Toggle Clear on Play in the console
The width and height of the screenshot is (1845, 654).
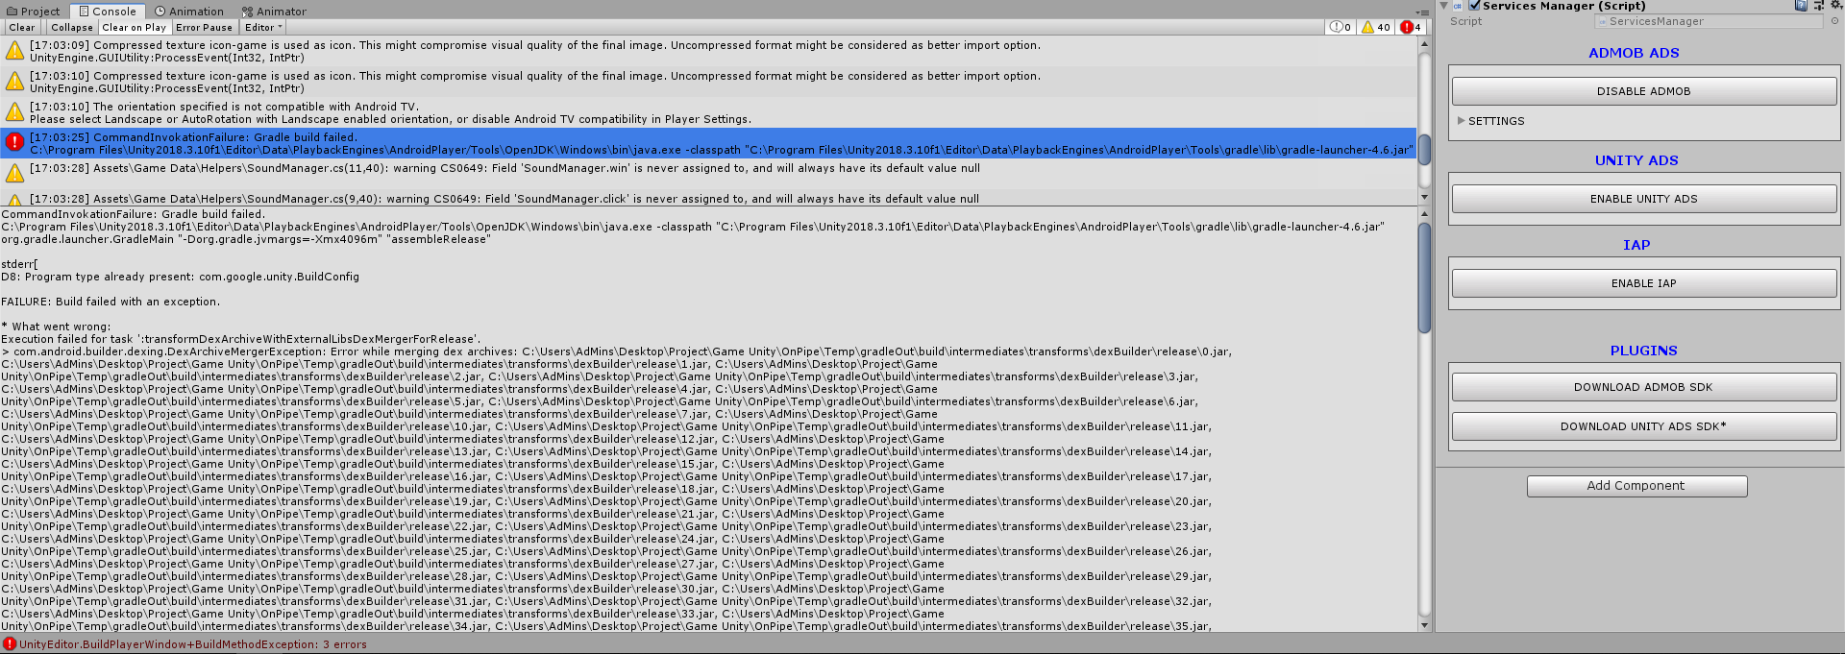[134, 28]
